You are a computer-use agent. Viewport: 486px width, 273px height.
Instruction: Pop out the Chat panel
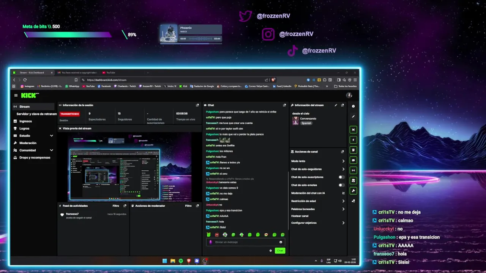(284, 105)
